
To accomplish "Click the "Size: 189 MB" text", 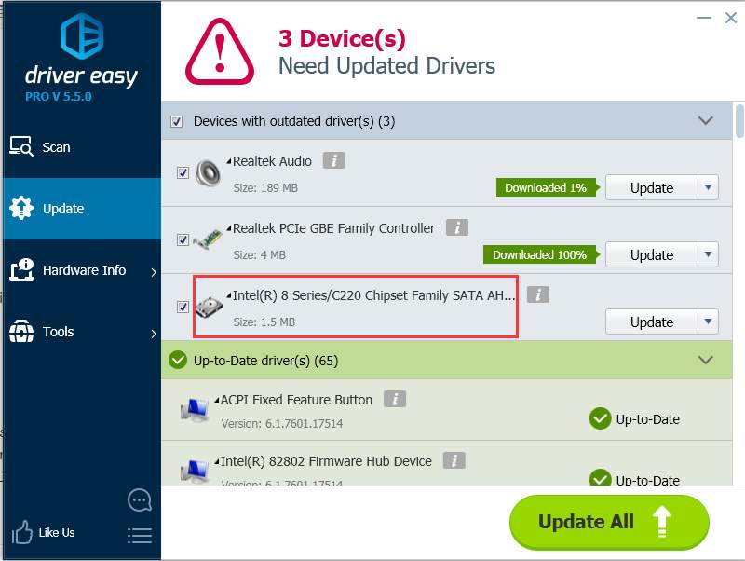I will point(265,188).
